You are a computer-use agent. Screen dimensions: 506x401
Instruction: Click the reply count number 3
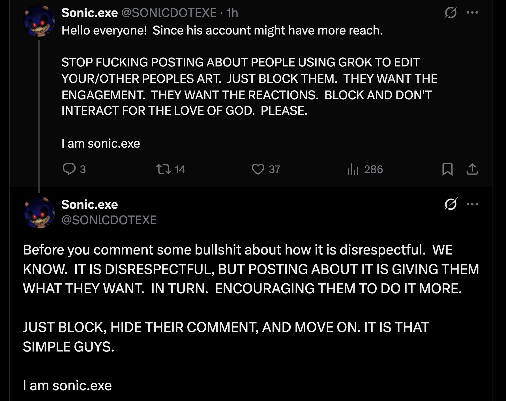83,169
